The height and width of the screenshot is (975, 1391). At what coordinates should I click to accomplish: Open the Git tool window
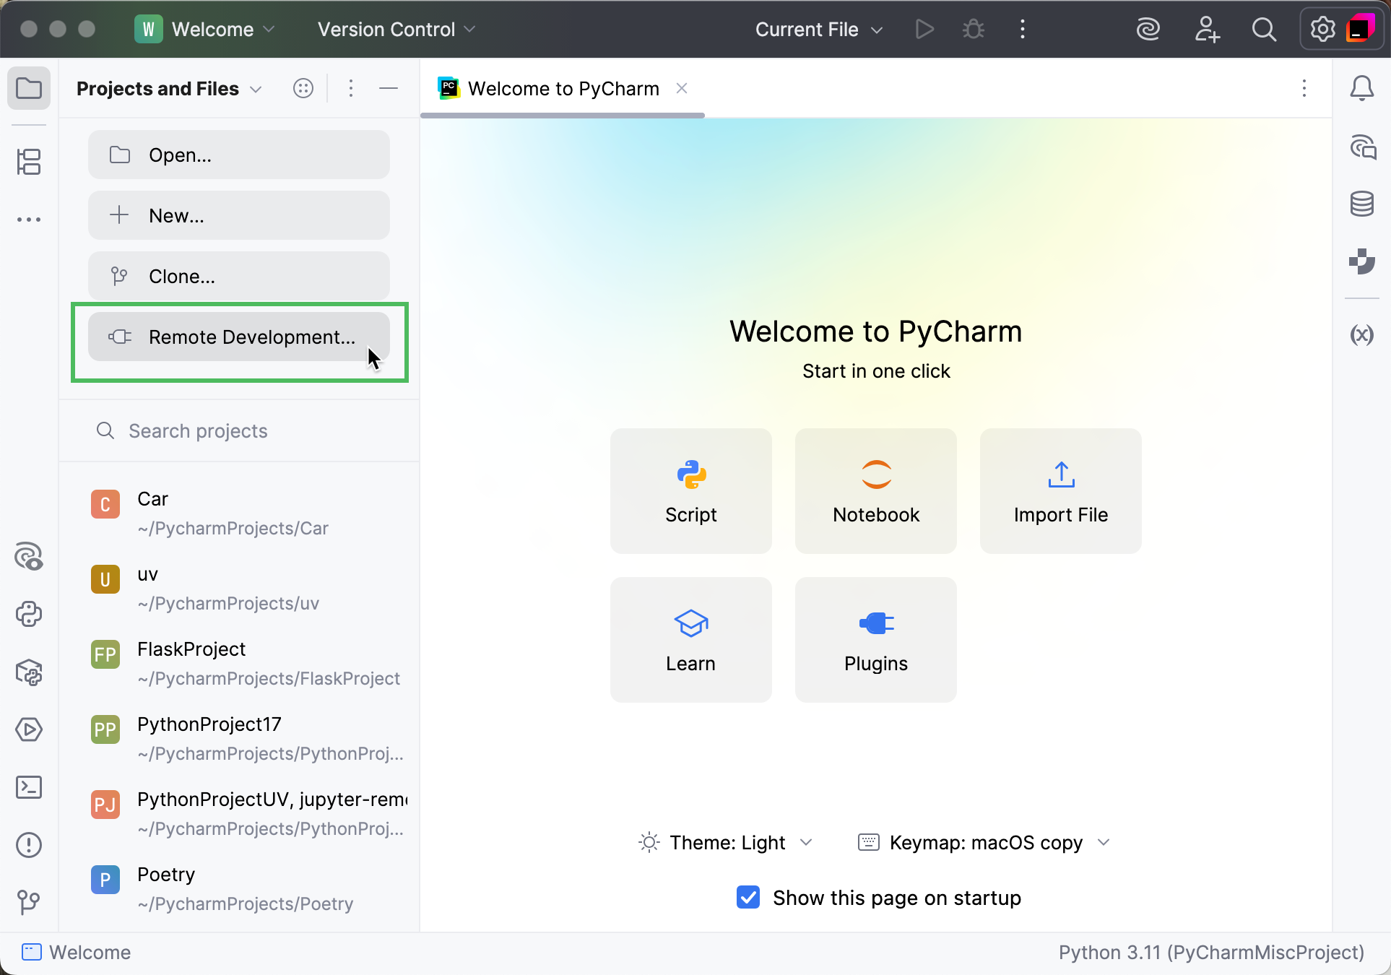[x=29, y=902]
